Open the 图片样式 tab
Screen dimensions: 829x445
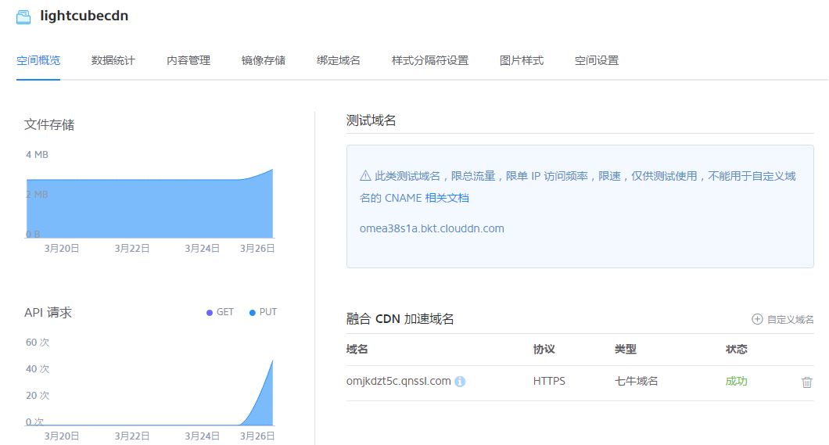(522, 60)
